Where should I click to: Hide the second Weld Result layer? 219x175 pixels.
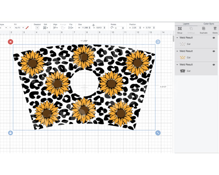click(x=214, y=51)
